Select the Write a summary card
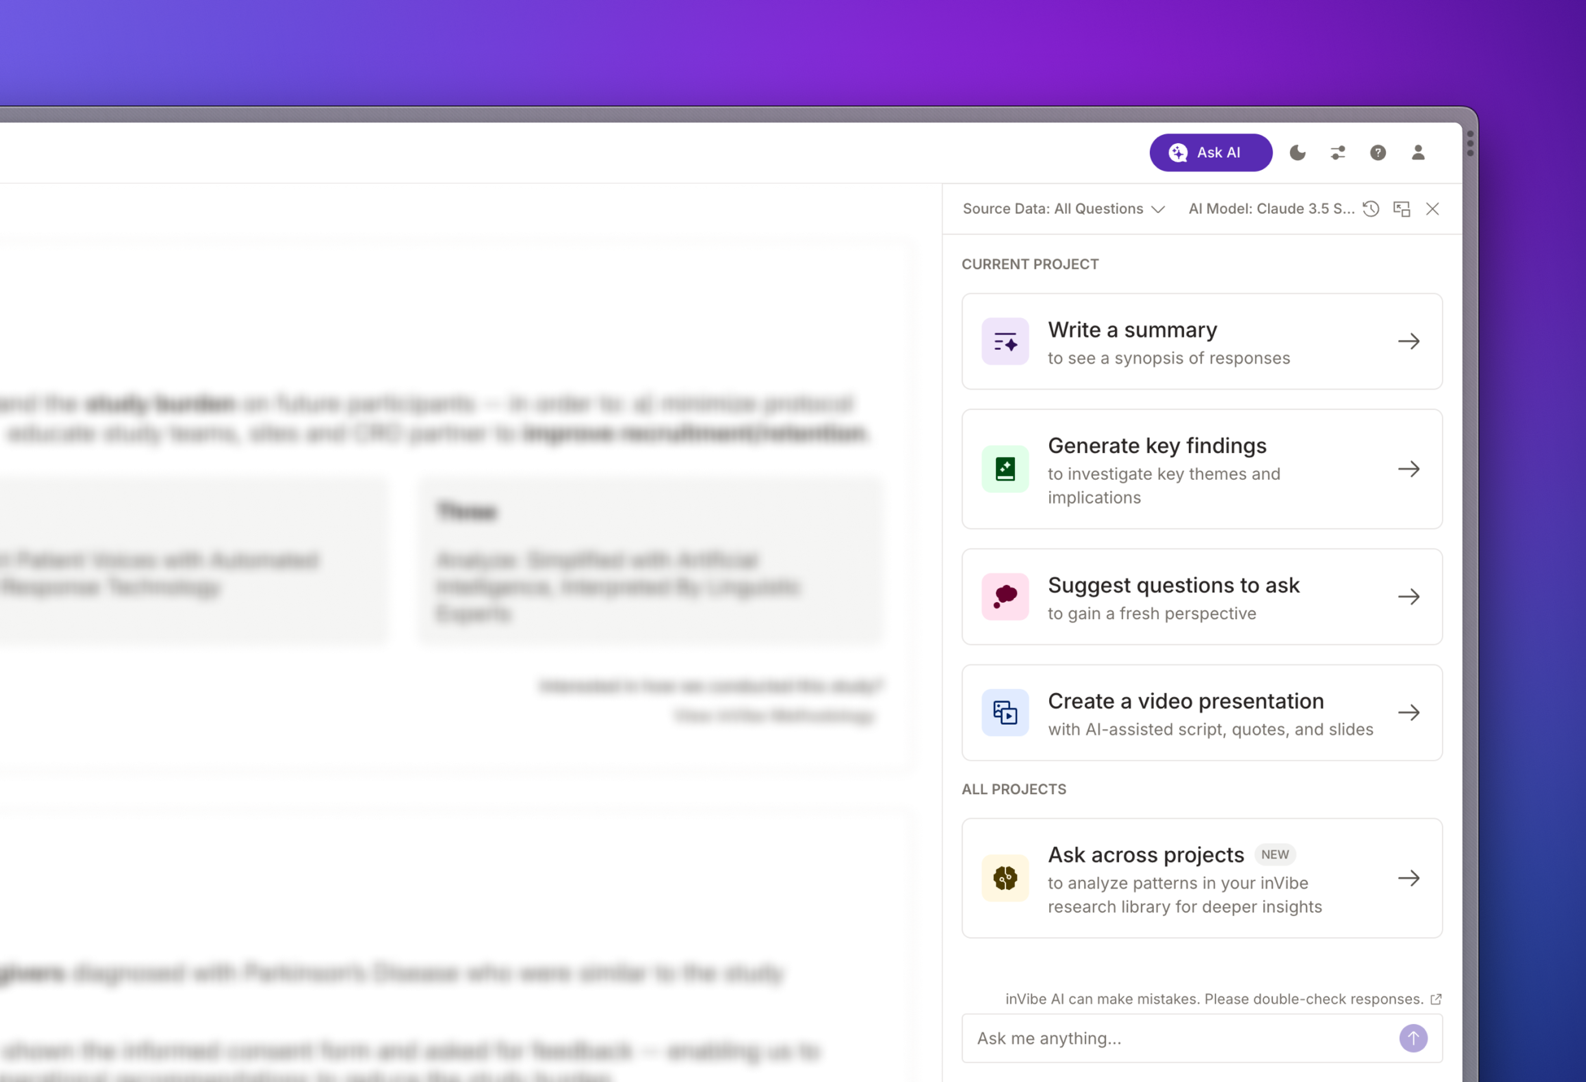 click(x=1201, y=341)
